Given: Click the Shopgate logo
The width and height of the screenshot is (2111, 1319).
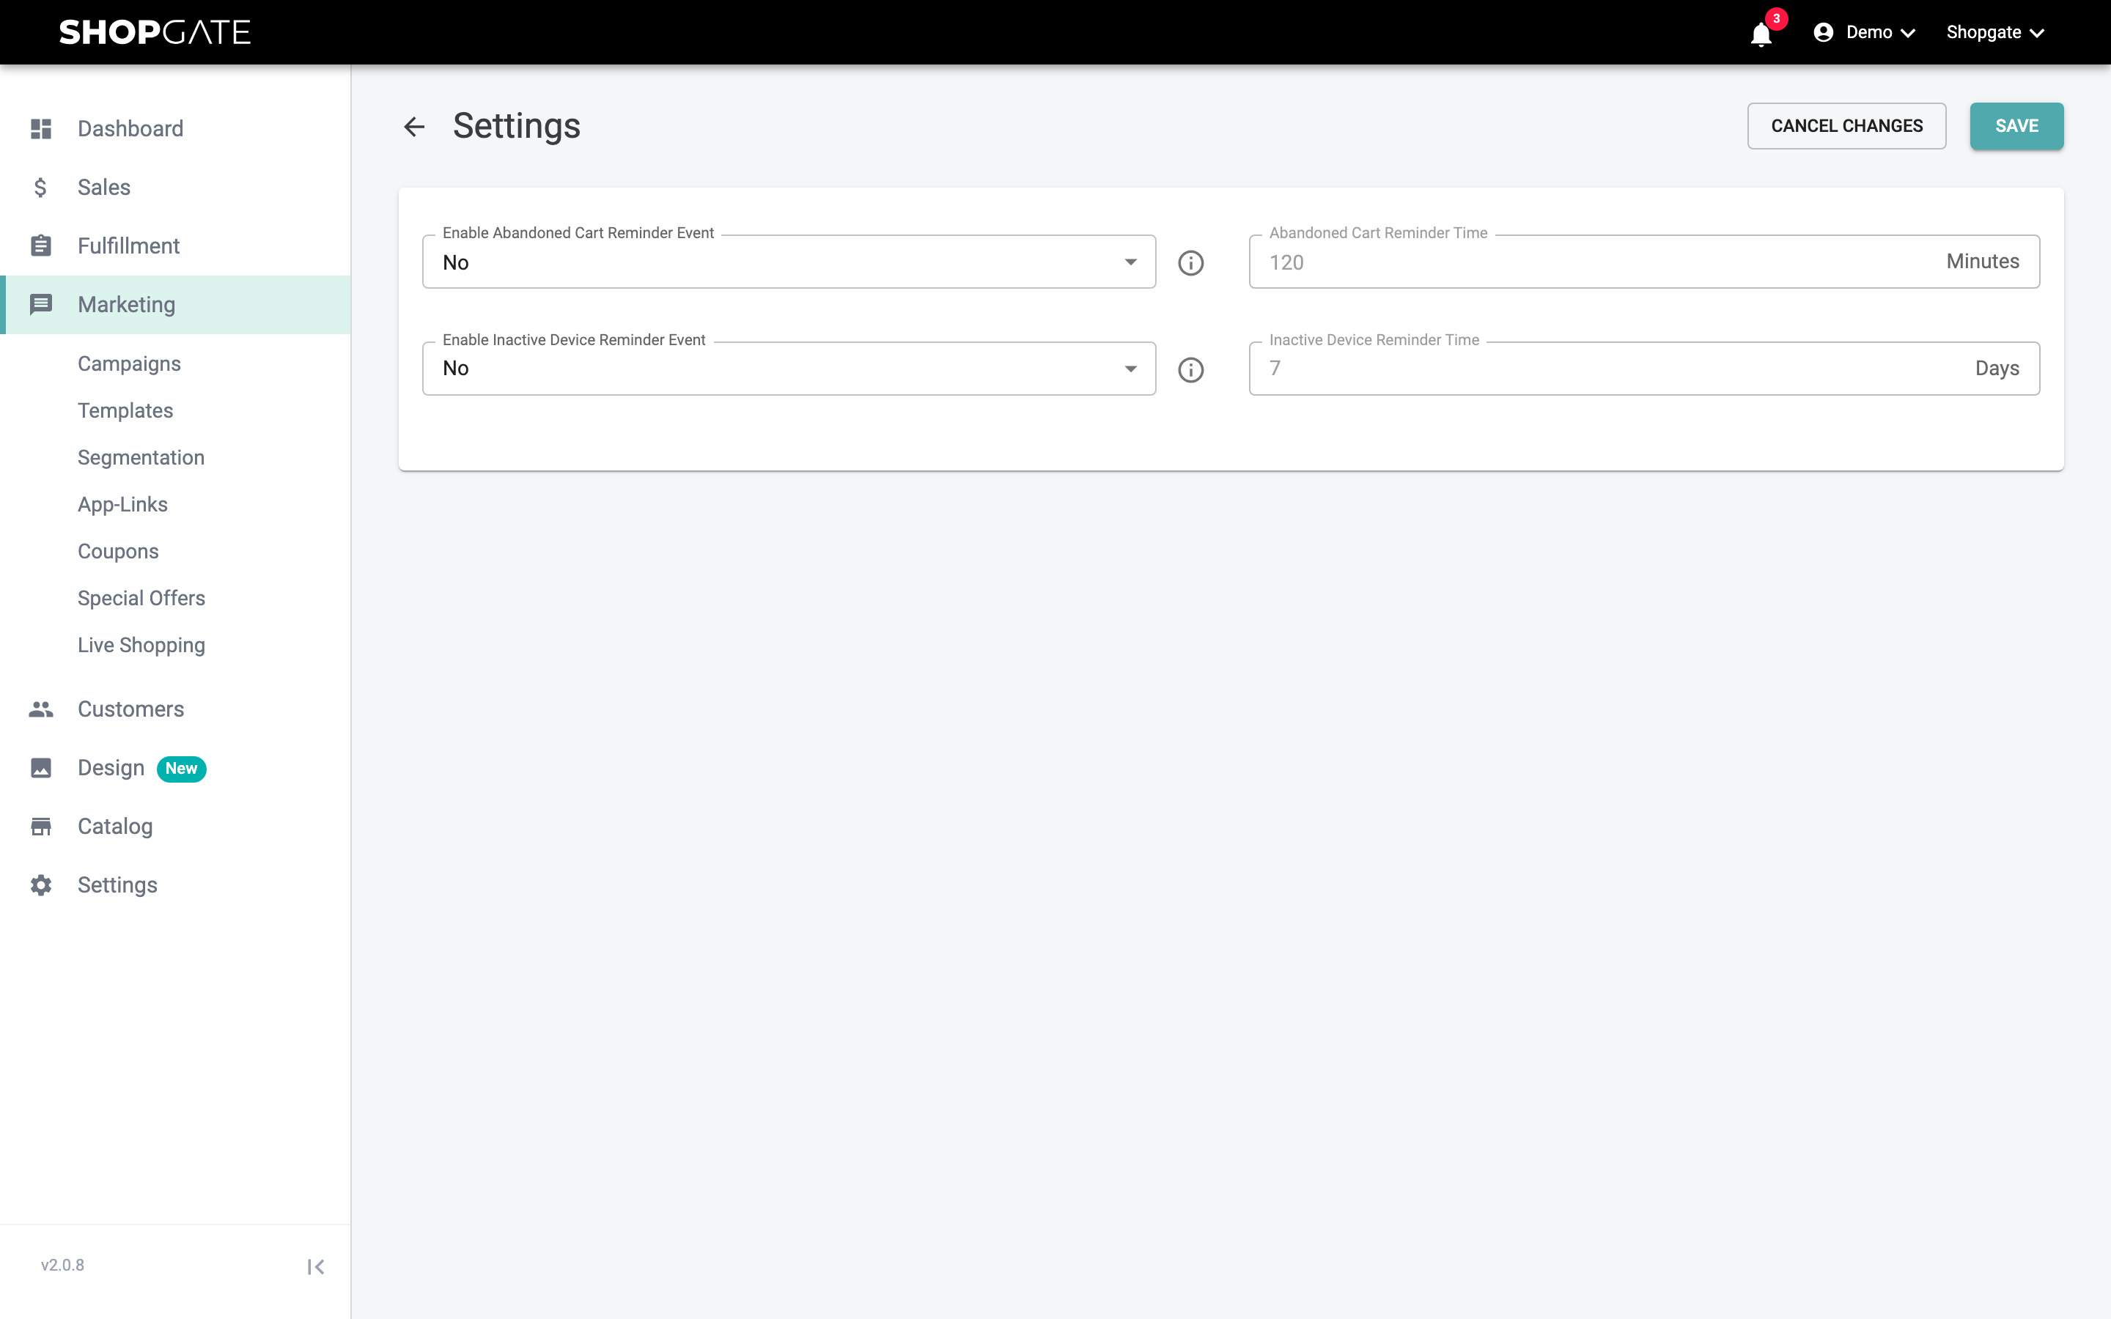Looking at the screenshot, I should coord(155,32).
